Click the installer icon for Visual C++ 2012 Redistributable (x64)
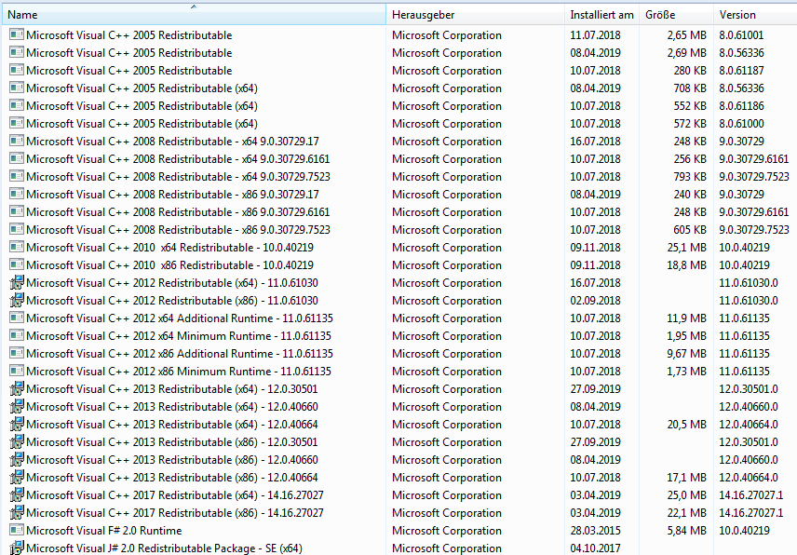Image resolution: width=797 pixels, height=555 pixels. 16,283
